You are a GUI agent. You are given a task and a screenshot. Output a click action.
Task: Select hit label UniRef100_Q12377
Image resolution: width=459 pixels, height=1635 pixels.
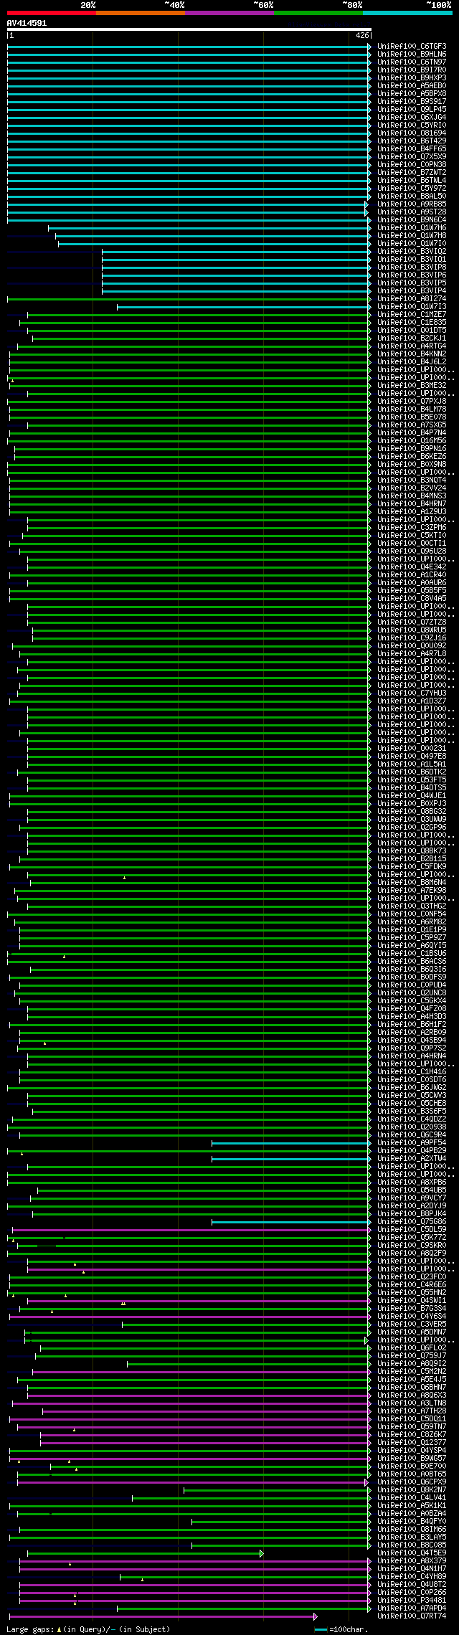412,1443
